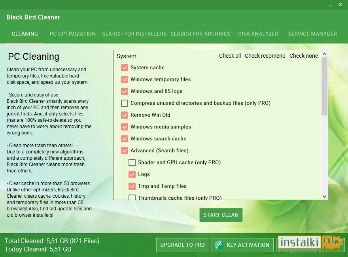This screenshot has width=348, height=257.
Task: Click the key icon beside Key Activation
Action: click(219, 245)
